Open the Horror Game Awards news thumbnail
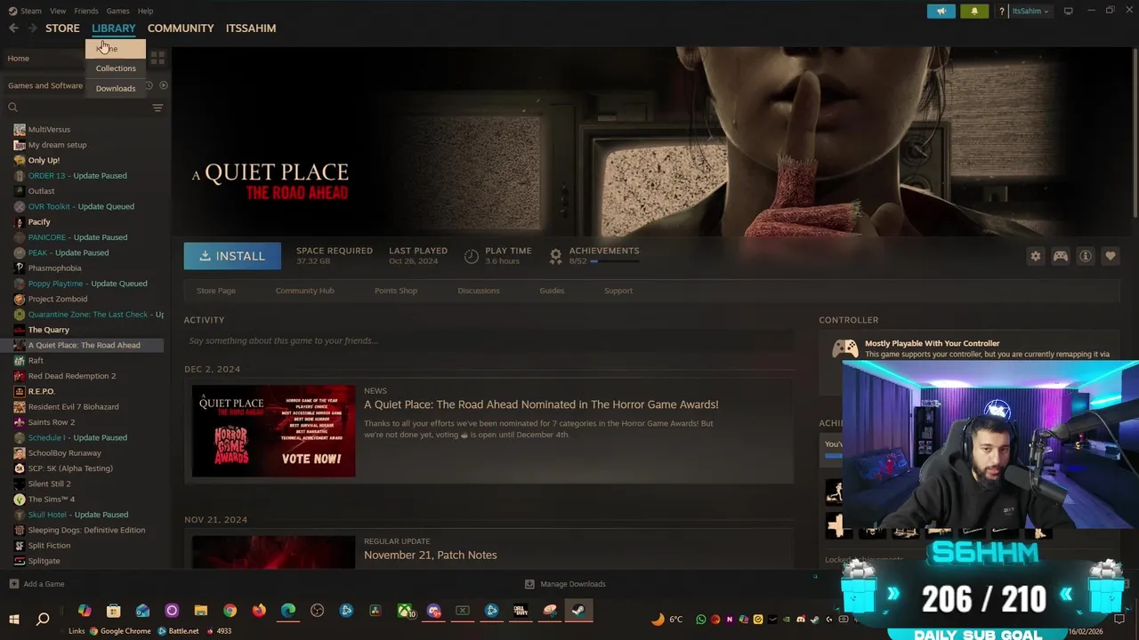 pyautogui.click(x=273, y=431)
